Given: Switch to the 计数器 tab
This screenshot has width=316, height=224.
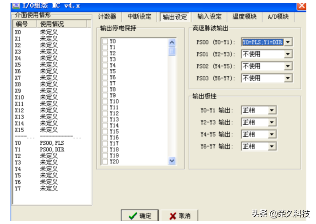Looking at the screenshot, I should tap(107, 17).
